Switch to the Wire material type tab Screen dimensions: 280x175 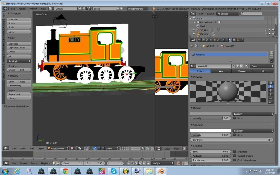[x=221, y=71]
